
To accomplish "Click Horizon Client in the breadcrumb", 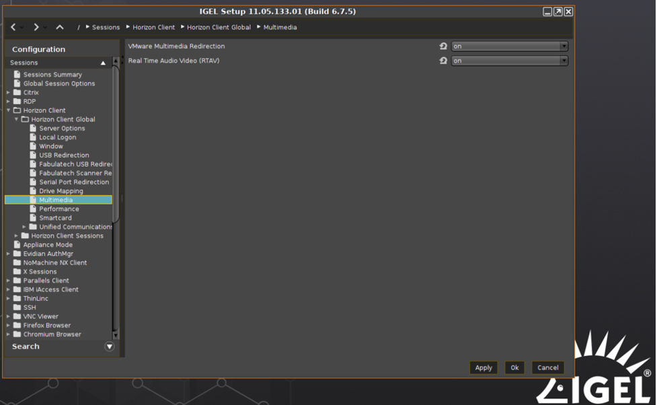I will [x=153, y=28].
